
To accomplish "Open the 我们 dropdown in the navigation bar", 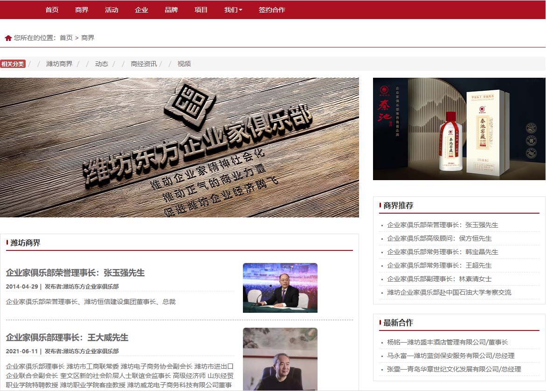I will click(x=232, y=9).
